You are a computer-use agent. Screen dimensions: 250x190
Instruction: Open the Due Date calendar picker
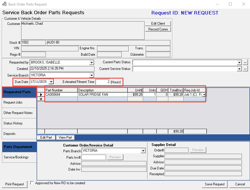pyautogui.click(x=51, y=82)
